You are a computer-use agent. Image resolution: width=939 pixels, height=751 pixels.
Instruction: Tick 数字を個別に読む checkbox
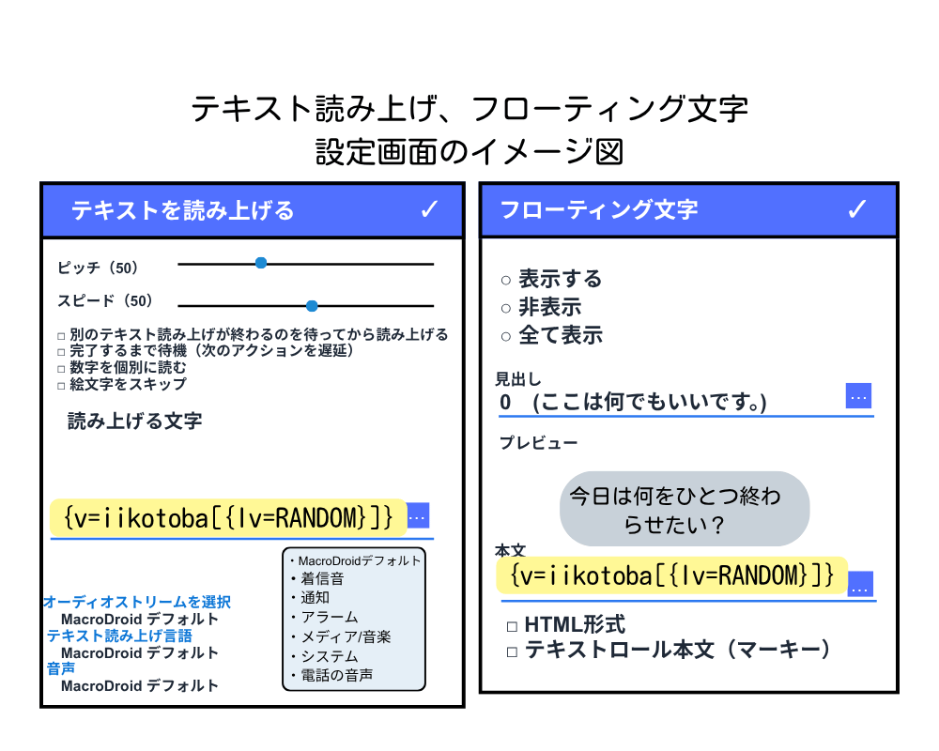(61, 369)
